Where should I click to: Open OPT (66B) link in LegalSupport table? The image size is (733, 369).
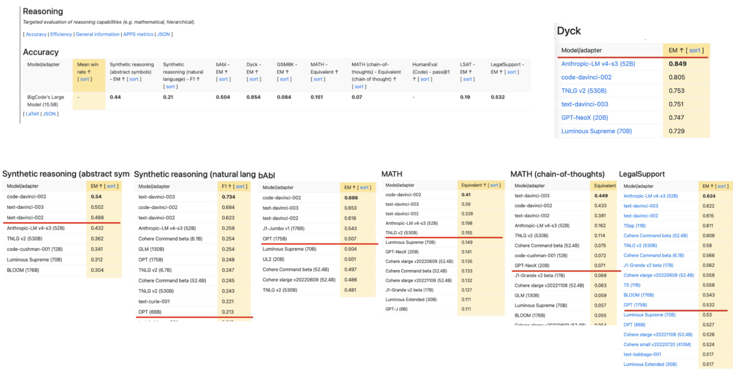[634, 325]
